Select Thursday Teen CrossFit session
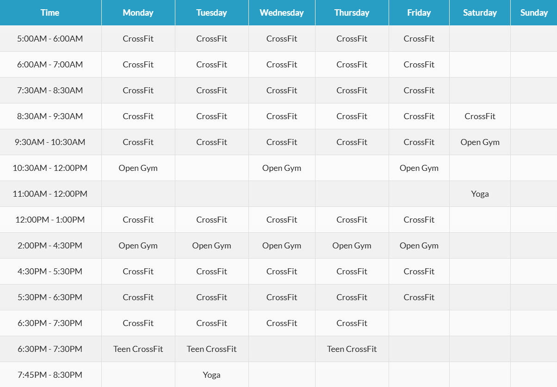The image size is (557, 387). pos(352,349)
